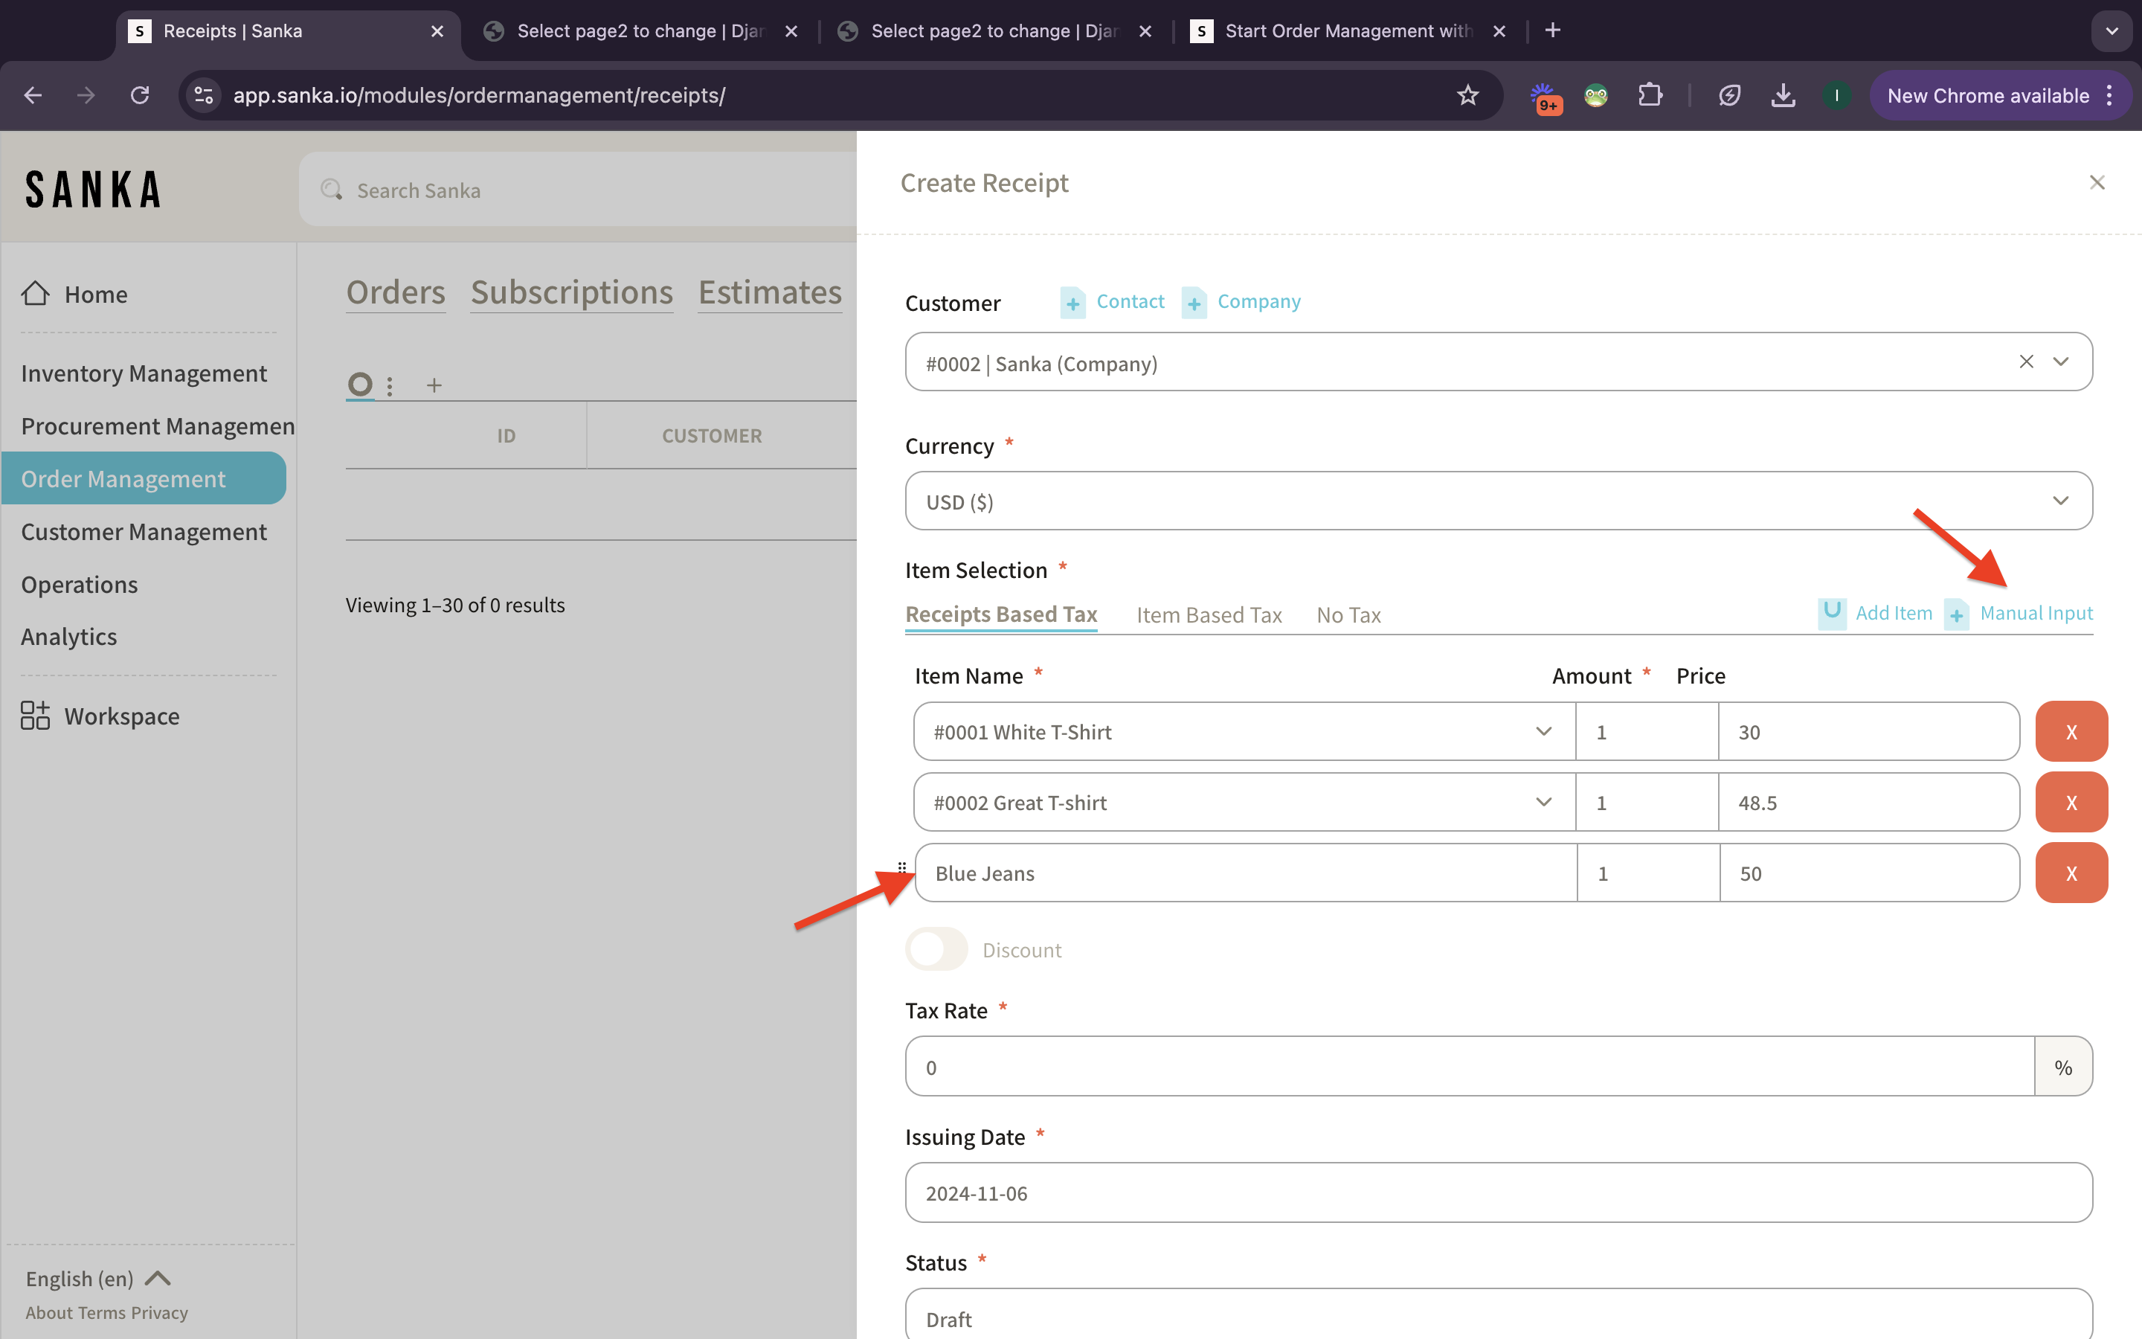
Task: Open the Subscriptions page link
Action: pos(571,292)
